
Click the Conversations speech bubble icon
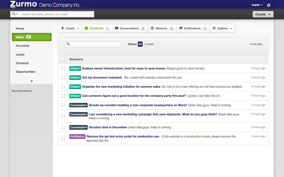click(x=116, y=28)
